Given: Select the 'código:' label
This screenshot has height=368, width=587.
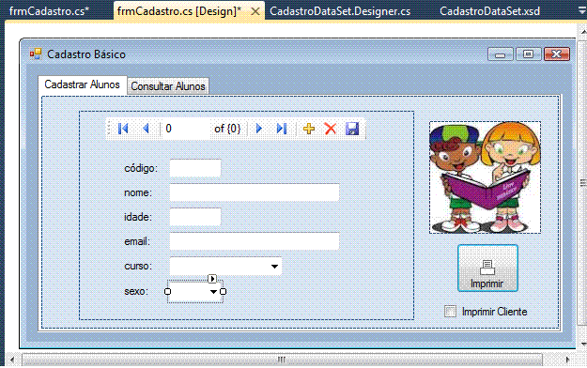Looking at the screenshot, I should (x=141, y=169).
